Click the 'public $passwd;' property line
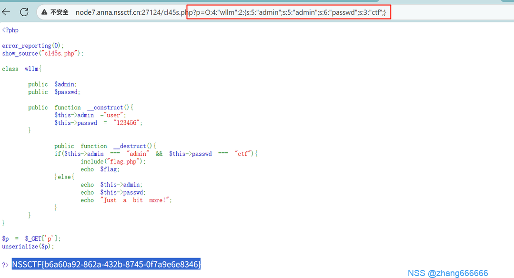This screenshot has height=278, width=514. pos(54,92)
